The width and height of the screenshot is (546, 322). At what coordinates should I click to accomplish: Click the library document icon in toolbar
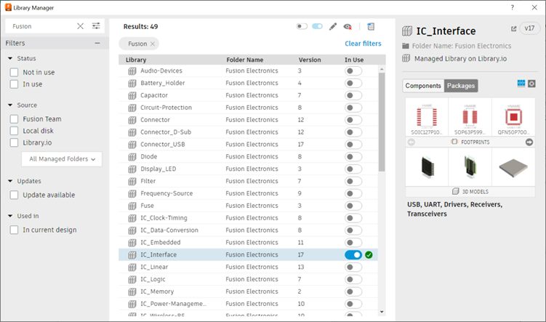click(371, 26)
